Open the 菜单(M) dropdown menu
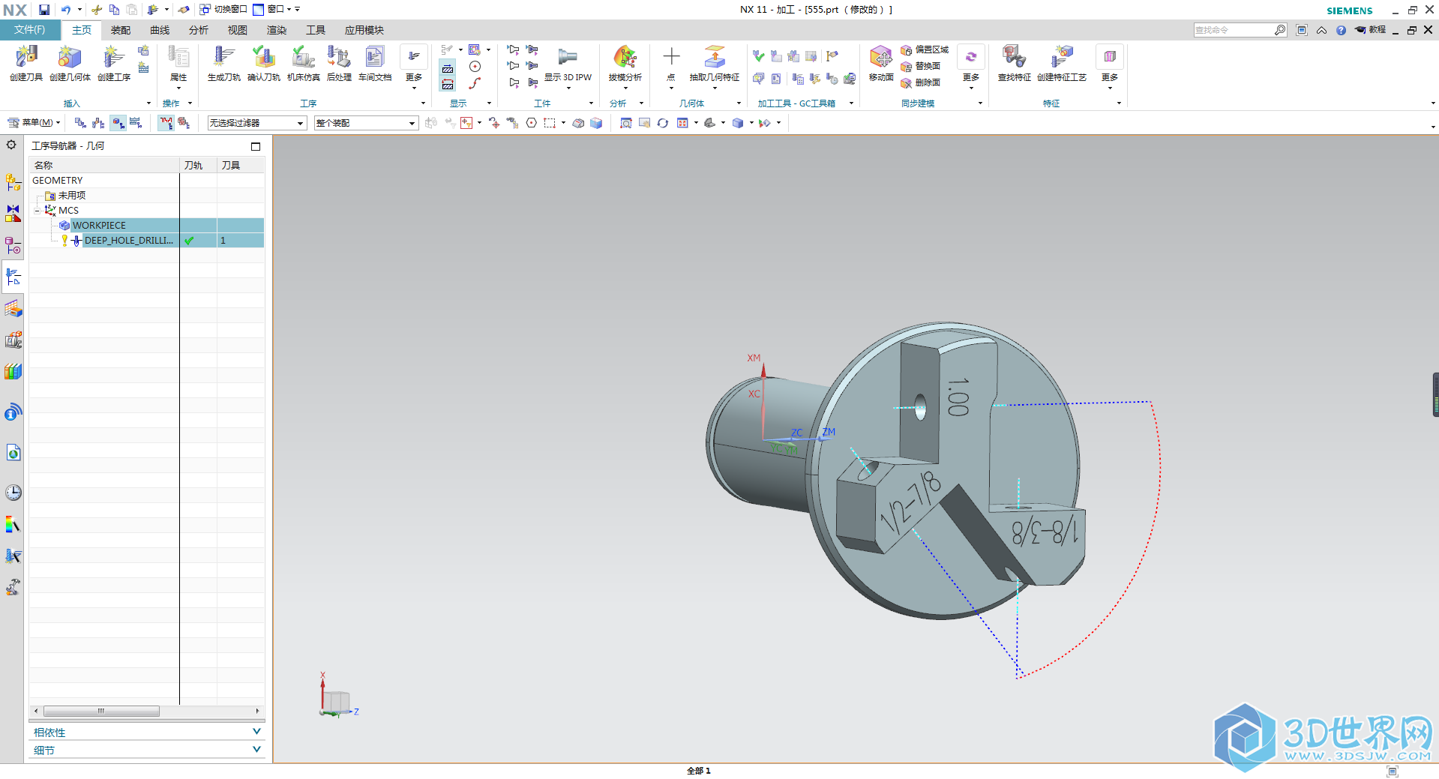Image resolution: width=1439 pixels, height=779 pixels. 34,123
